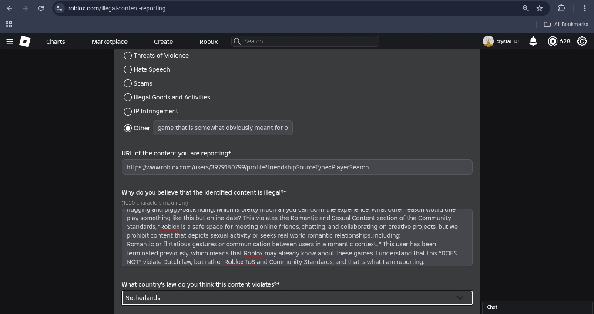Open the Roblox hamburger navigation menu

coord(10,41)
